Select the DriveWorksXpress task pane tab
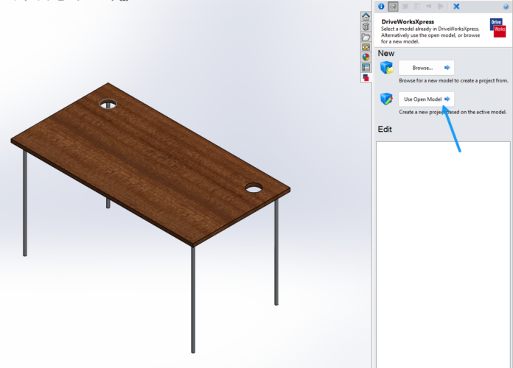513x368 pixels. [x=366, y=78]
